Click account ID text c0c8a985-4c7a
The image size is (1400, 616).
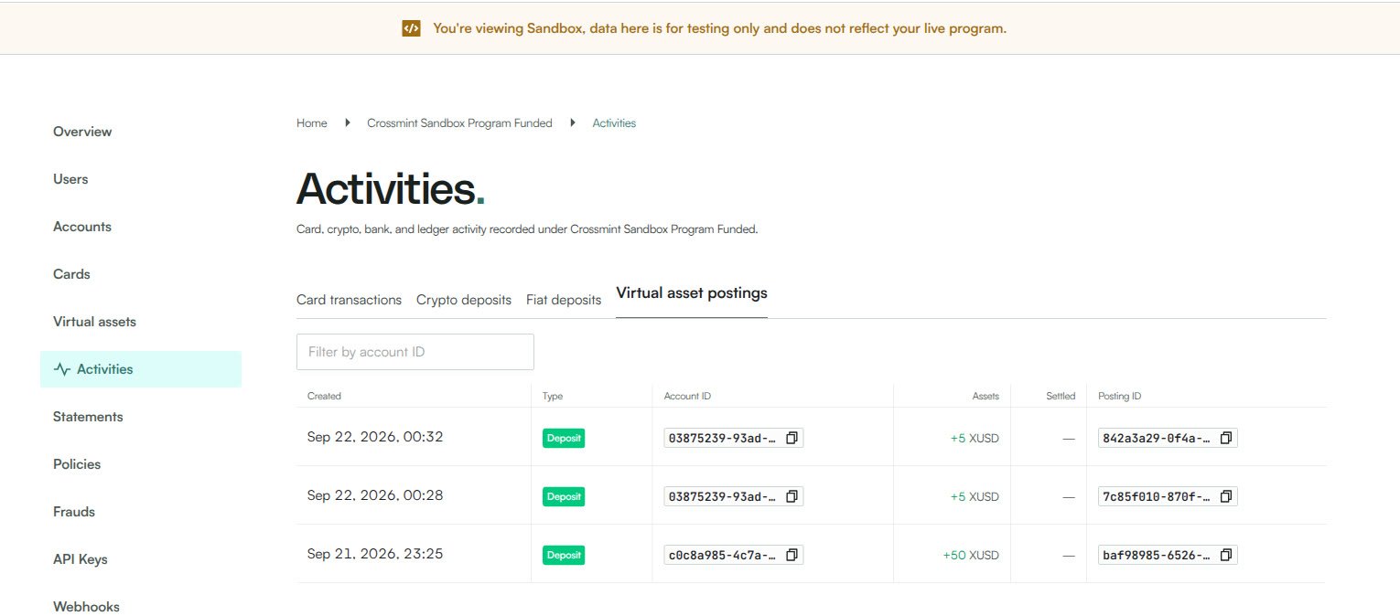pyautogui.click(x=722, y=555)
